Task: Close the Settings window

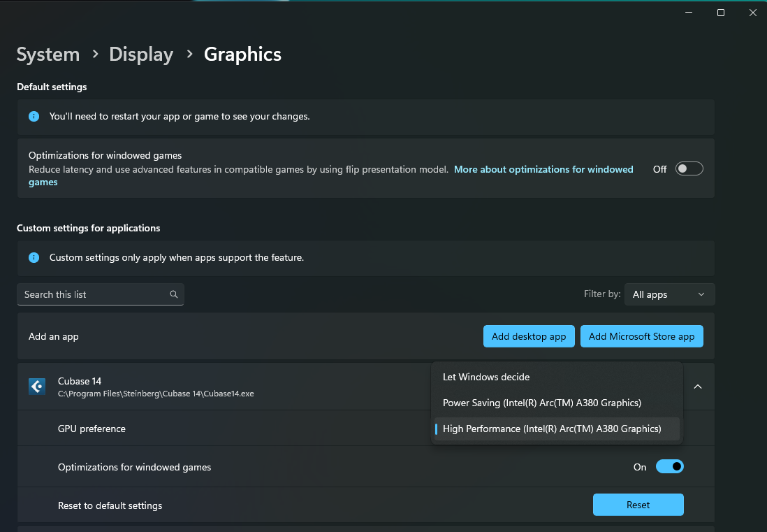Action: point(753,13)
